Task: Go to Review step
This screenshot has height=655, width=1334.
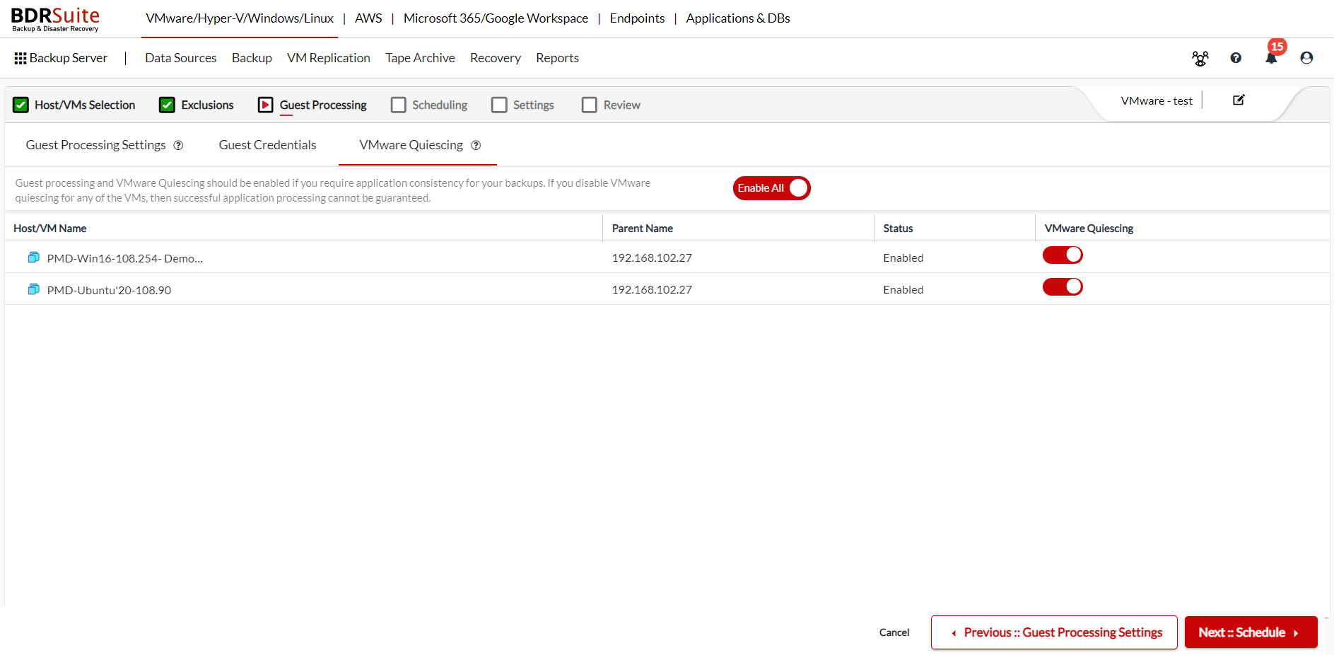Action: [x=611, y=105]
